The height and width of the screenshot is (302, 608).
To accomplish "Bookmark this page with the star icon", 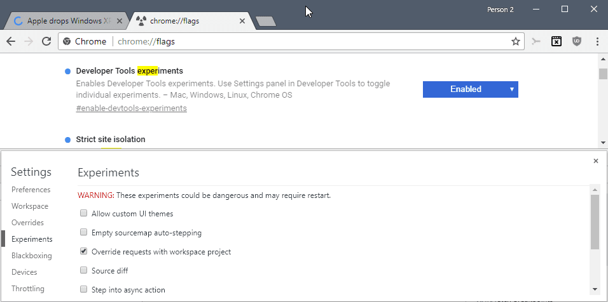I will tap(515, 41).
